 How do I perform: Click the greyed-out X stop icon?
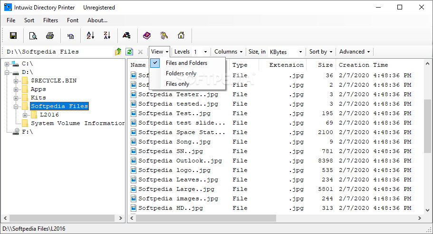pyautogui.click(x=140, y=52)
